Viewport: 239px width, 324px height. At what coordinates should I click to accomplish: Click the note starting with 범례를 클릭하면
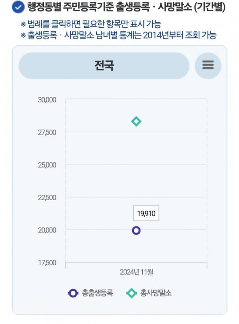pyautogui.click(x=93, y=25)
